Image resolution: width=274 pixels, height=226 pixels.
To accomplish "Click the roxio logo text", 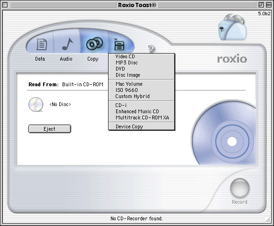I will tap(232, 59).
